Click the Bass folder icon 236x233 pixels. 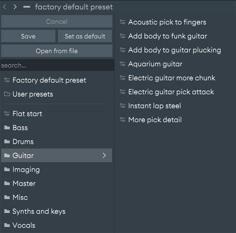(x=7, y=128)
